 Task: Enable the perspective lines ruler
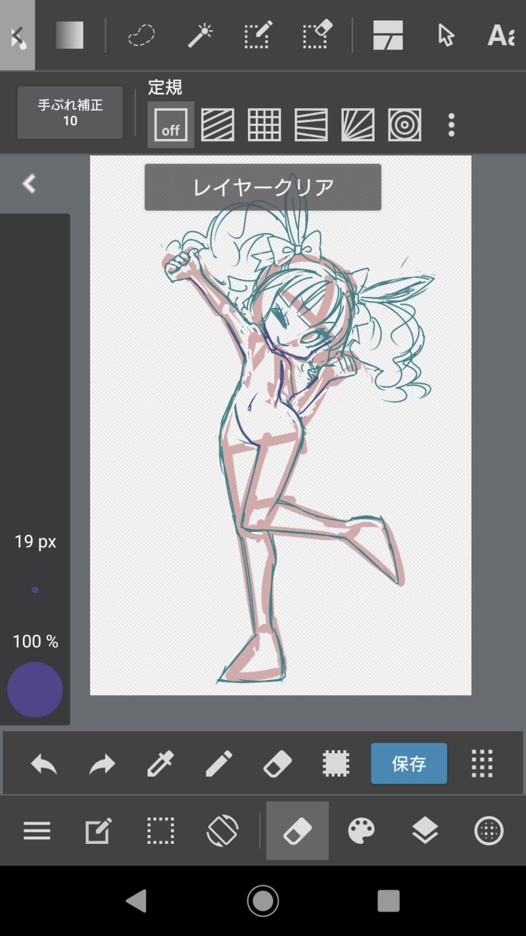point(311,124)
